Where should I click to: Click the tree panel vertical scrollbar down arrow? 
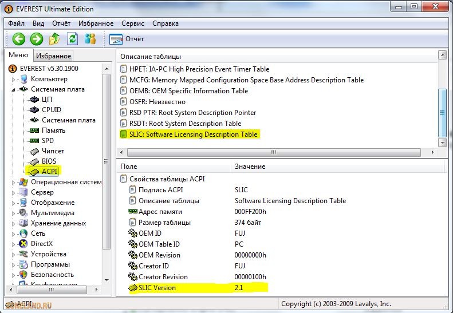coord(107,280)
